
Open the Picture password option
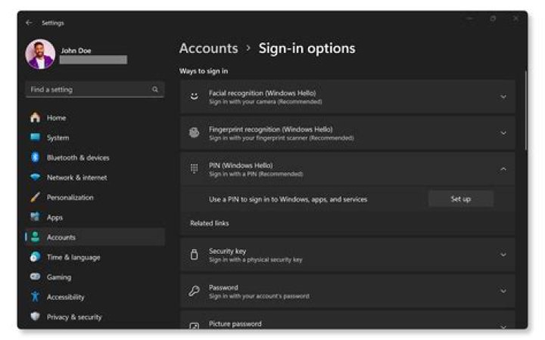click(x=347, y=320)
